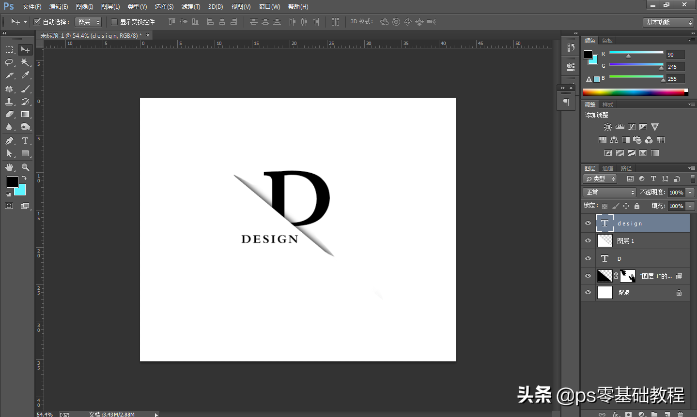Click the layer mask thumbnail of 图层 1 copy
697x417 pixels.
(x=627, y=275)
